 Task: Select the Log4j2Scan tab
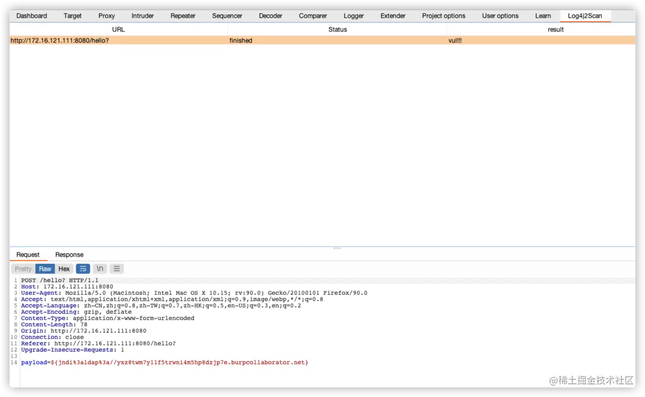[585, 16]
